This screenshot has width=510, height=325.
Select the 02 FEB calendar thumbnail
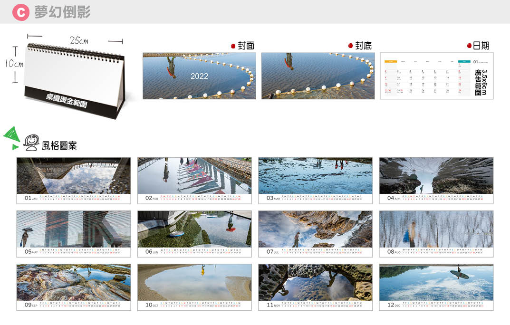(x=194, y=181)
